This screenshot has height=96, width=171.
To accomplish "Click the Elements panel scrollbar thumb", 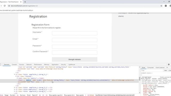I will [x=139, y=78].
